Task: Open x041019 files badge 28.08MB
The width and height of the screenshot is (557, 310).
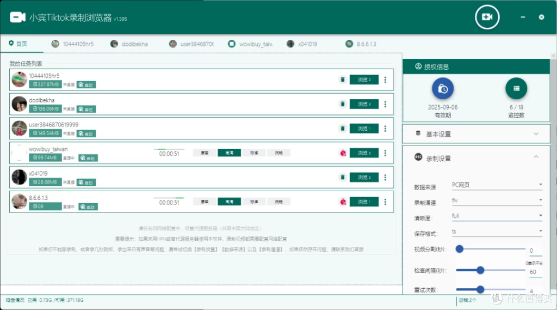Action: click(x=46, y=182)
